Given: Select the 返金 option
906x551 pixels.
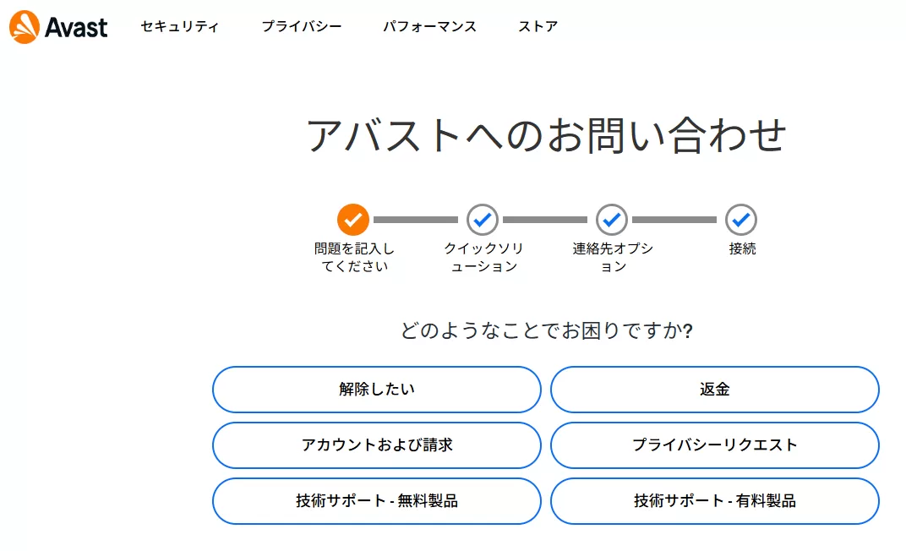Looking at the screenshot, I should [x=715, y=390].
